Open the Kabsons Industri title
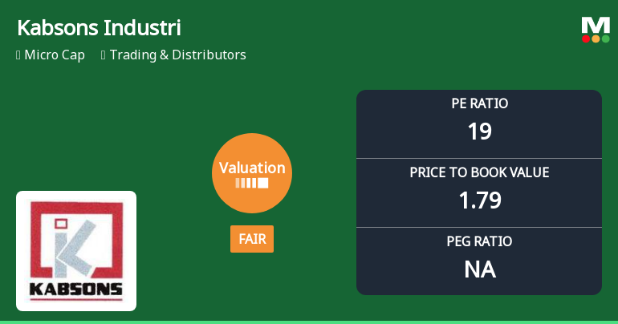The image size is (618, 324). [99, 28]
